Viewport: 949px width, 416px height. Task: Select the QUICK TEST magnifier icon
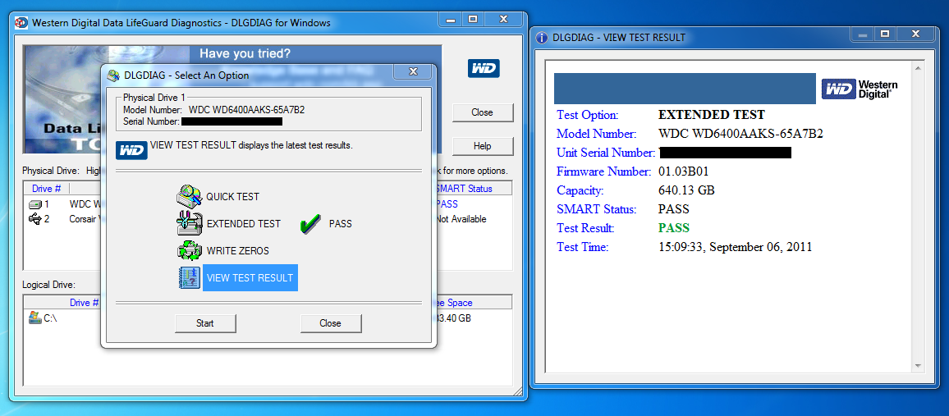(x=189, y=196)
